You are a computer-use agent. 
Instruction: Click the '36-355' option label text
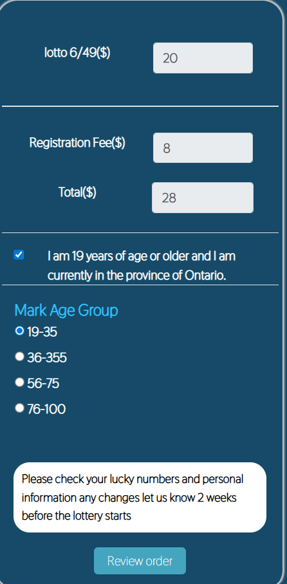[x=47, y=358]
